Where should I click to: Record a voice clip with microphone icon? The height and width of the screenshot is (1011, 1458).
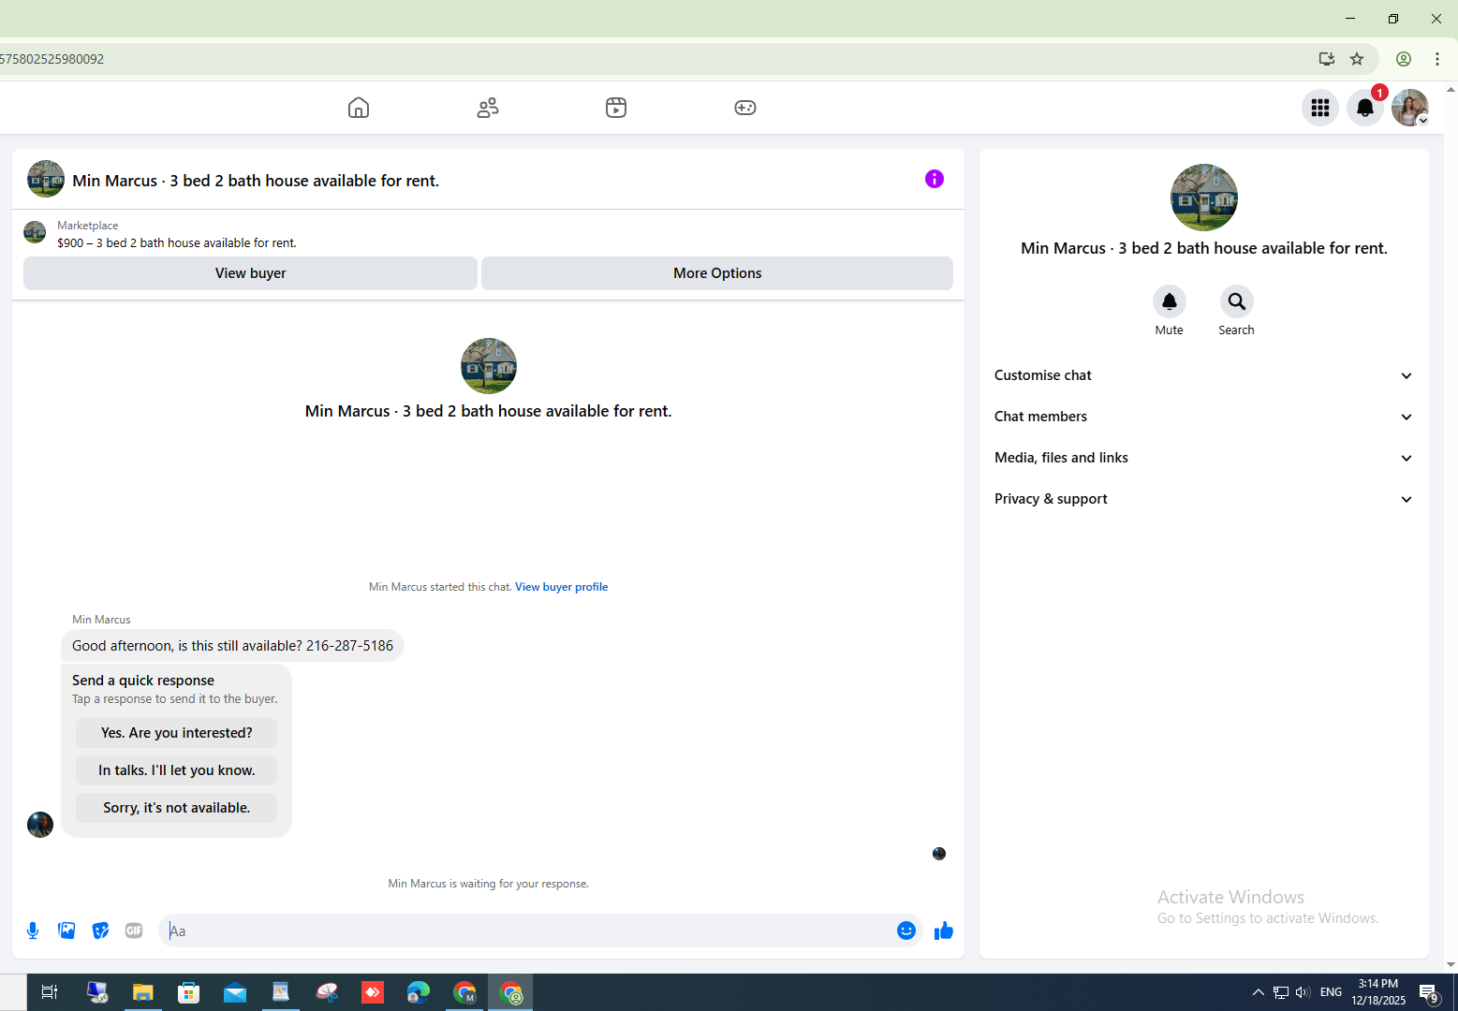(x=33, y=930)
